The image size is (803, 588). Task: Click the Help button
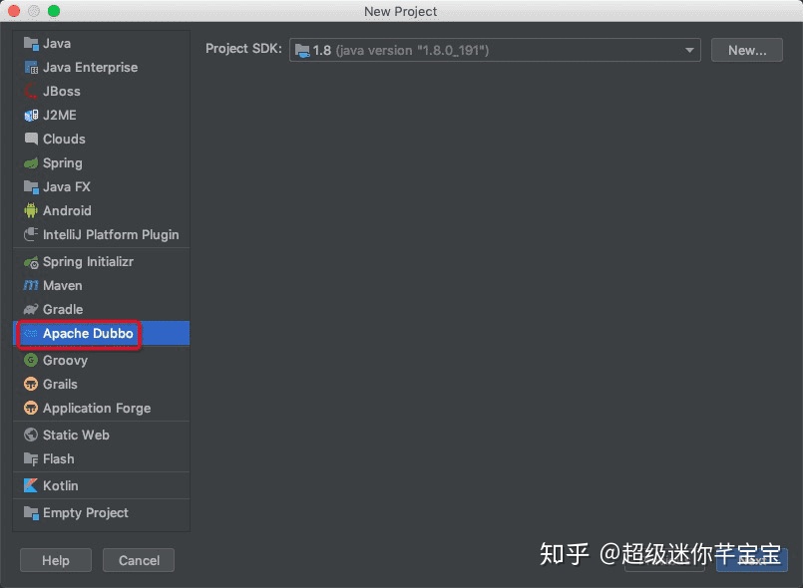pos(56,560)
